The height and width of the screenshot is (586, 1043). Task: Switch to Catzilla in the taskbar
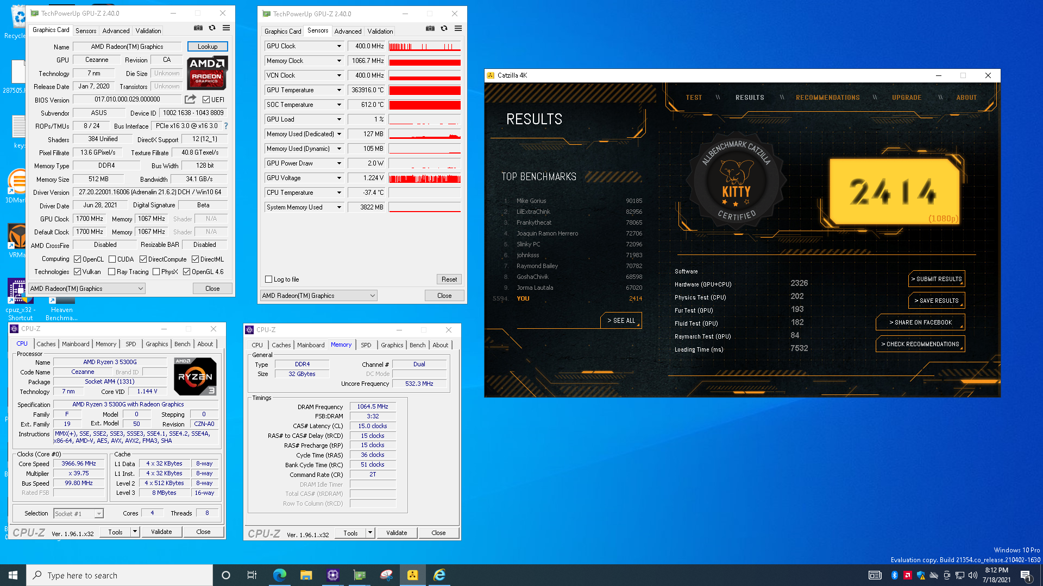tap(412, 575)
